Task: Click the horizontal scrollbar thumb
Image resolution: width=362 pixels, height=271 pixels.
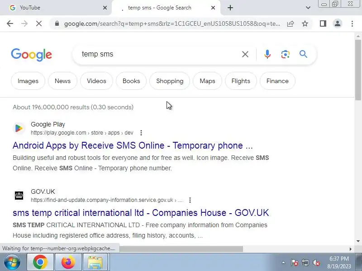Action: (181, 249)
